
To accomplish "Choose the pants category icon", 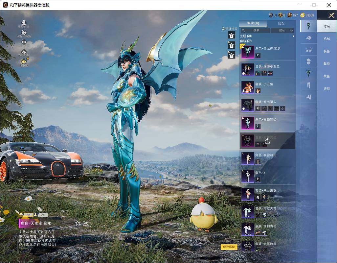I will tap(308, 85).
